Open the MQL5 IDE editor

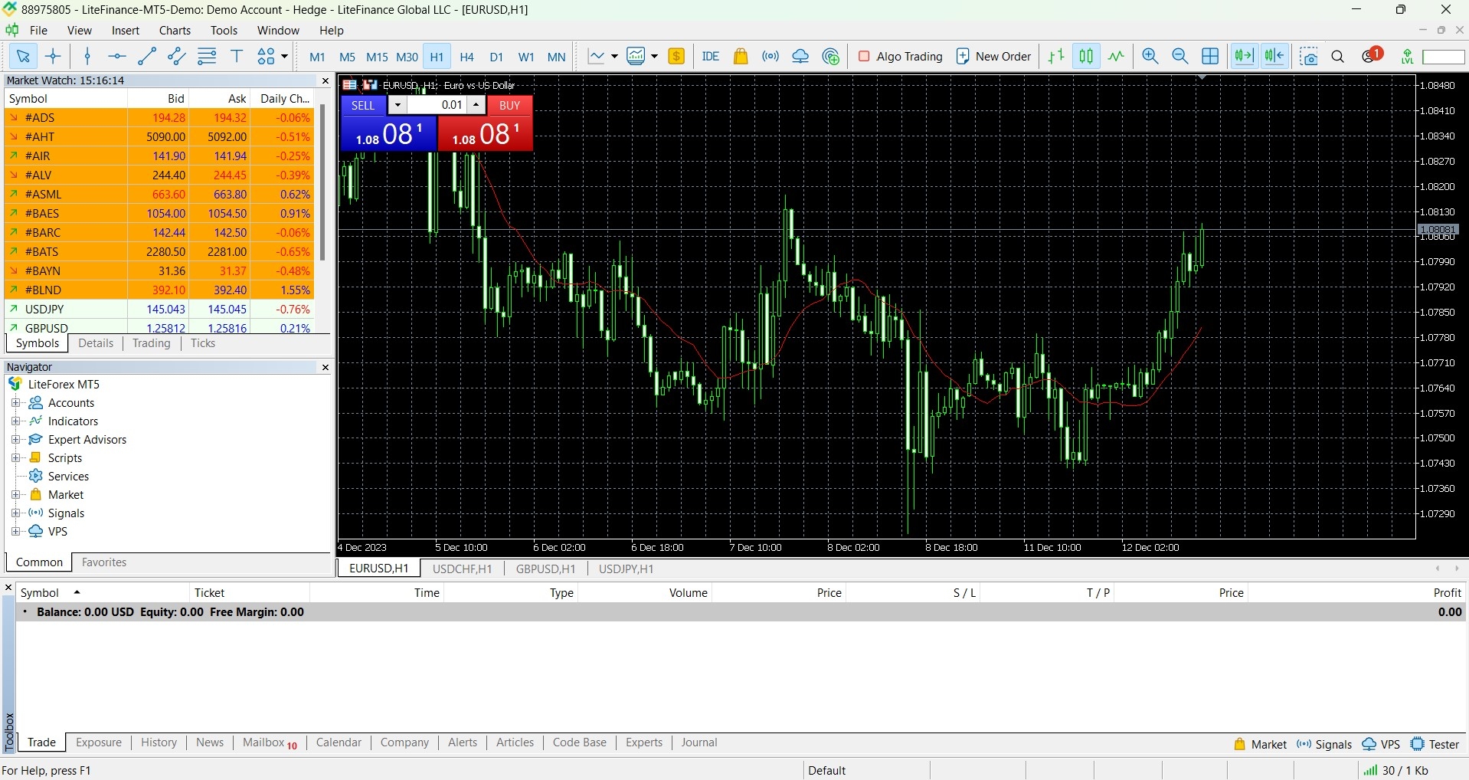pos(710,56)
